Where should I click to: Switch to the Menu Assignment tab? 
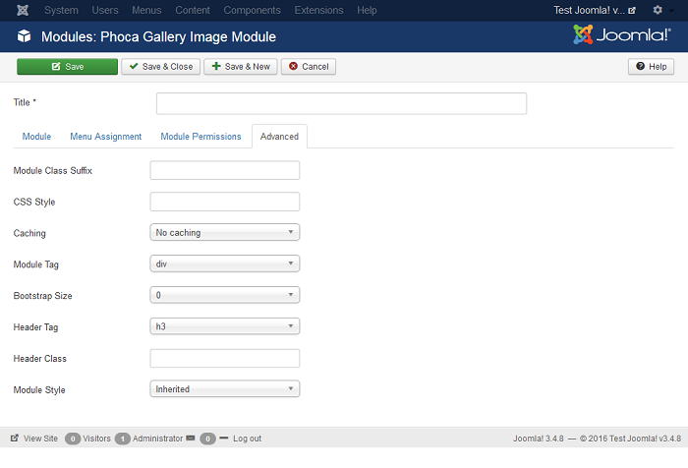(x=105, y=137)
